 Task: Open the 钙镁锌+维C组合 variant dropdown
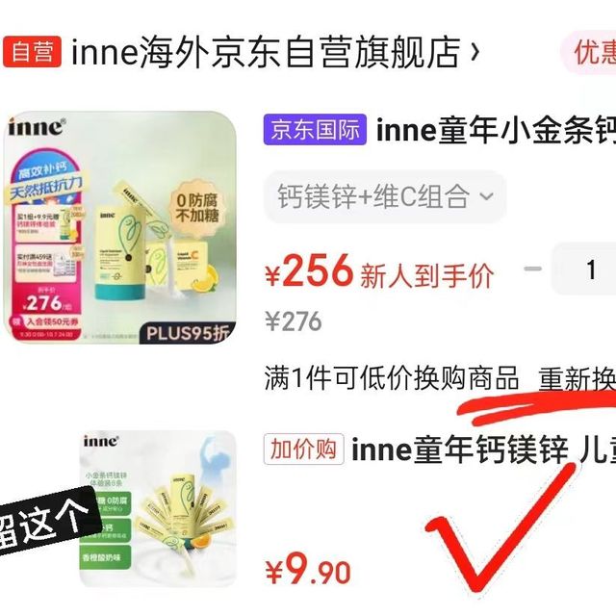pyautogui.click(x=385, y=196)
